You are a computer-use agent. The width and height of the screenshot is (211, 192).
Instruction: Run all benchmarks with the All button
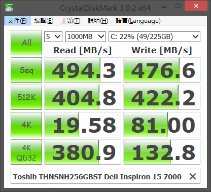click(26, 43)
